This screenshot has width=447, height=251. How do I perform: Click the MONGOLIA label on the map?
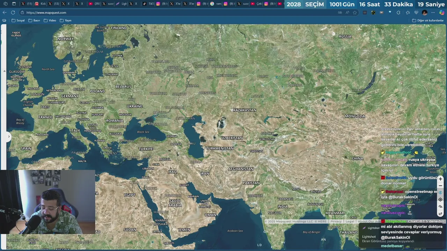355,116
